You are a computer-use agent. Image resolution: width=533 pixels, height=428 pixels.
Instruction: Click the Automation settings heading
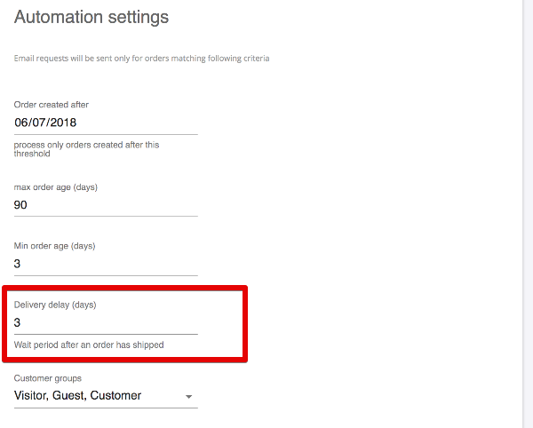click(91, 17)
